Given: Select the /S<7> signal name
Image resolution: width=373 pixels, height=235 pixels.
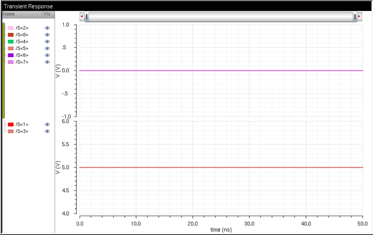Looking at the screenshot, I should pyautogui.click(x=22, y=62).
